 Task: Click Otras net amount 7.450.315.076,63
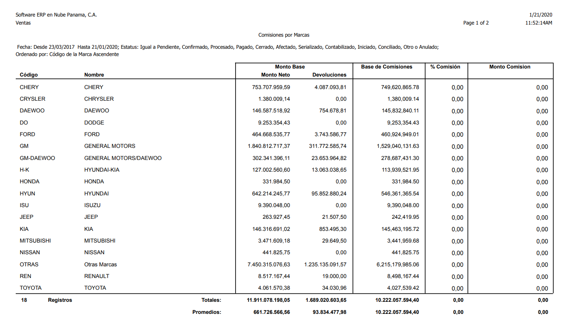[x=269, y=265]
